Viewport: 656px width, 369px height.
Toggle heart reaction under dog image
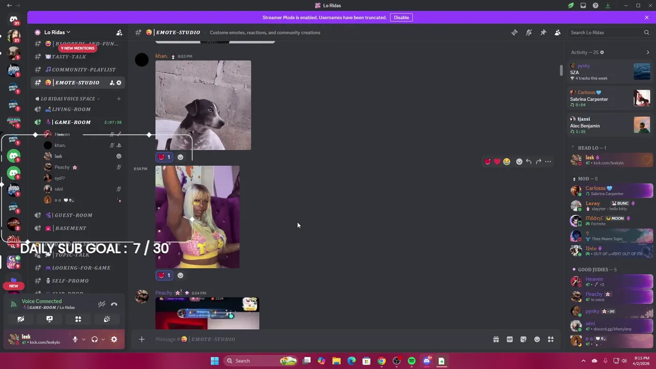coord(165,157)
